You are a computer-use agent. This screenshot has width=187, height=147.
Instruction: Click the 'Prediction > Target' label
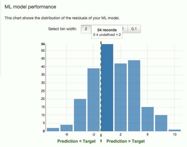(x=126, y=141)
